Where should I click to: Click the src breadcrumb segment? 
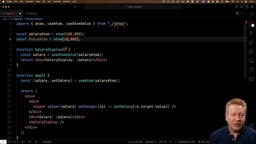pyautogui.click(x=5, y=19)
